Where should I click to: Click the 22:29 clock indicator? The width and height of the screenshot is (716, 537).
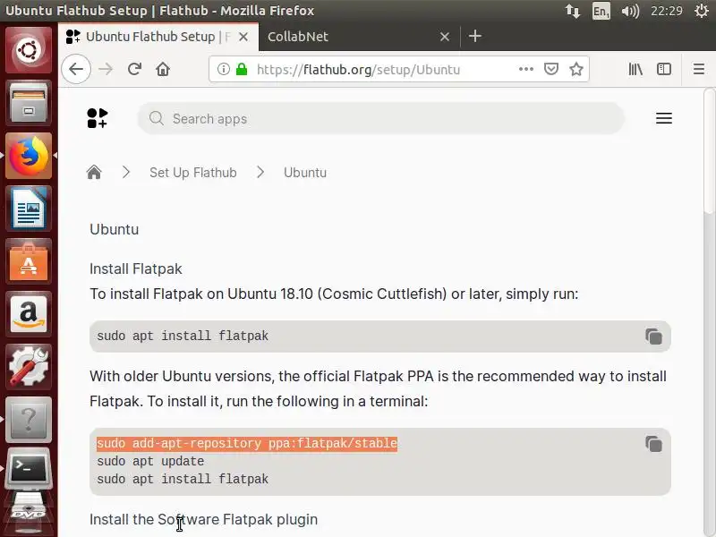point(667,11)
